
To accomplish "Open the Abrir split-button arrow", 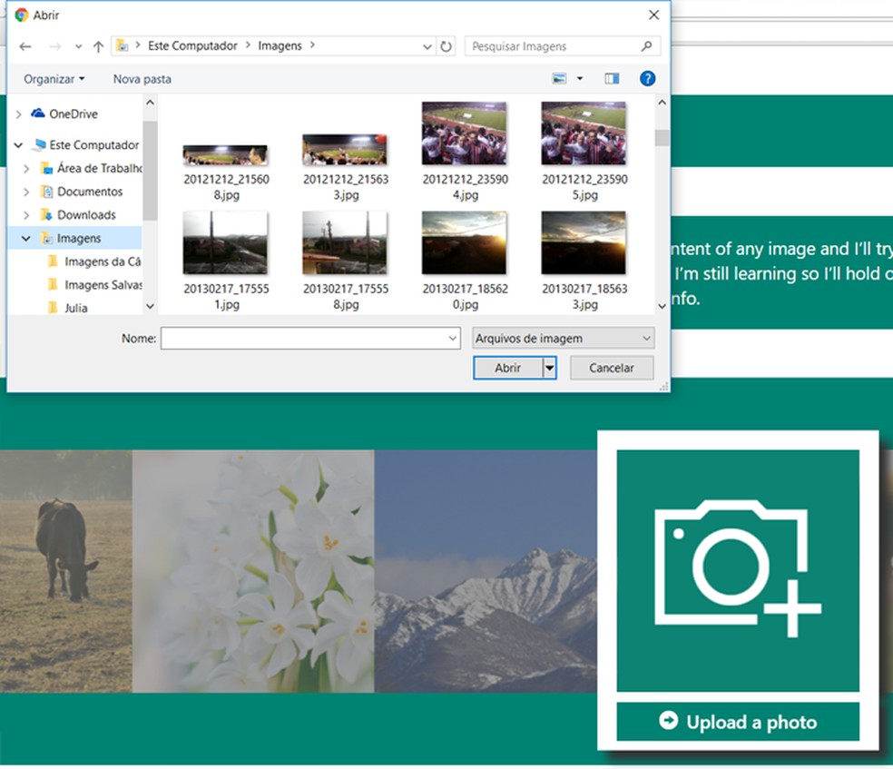I will coord(550,368).
